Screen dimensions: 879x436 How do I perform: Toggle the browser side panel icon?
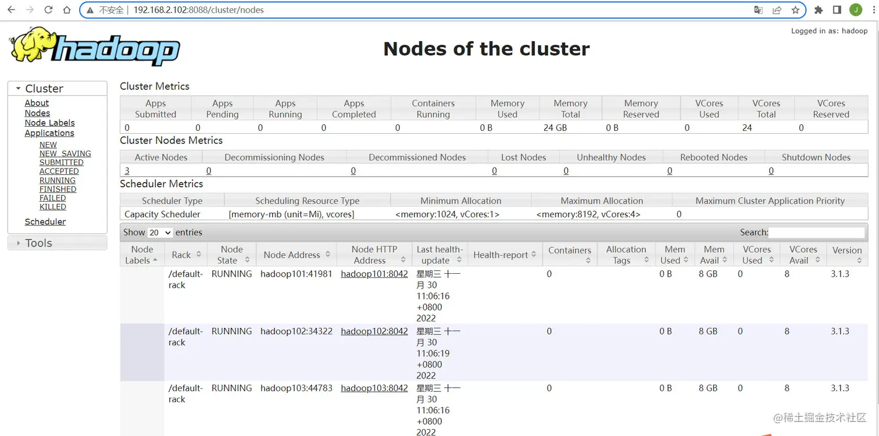[837, 10]
